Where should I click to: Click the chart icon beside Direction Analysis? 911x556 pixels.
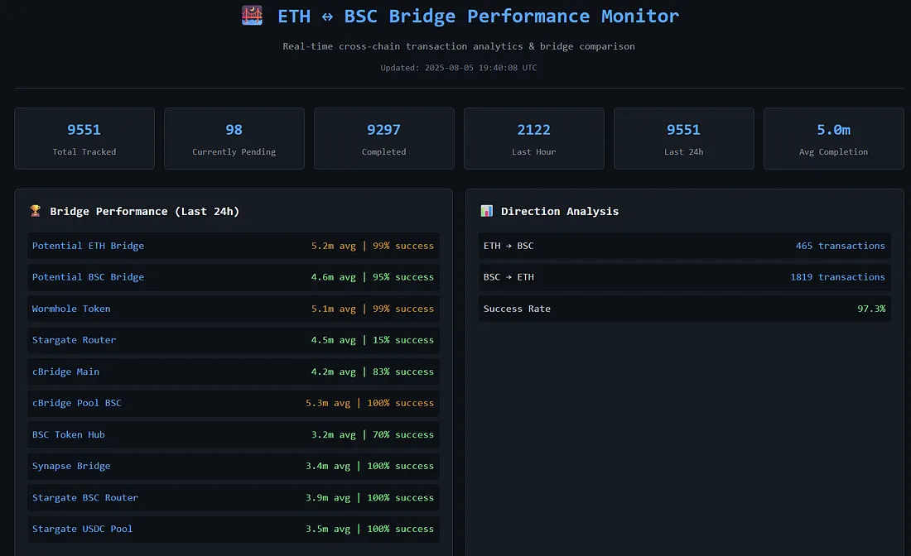(486, 211)
